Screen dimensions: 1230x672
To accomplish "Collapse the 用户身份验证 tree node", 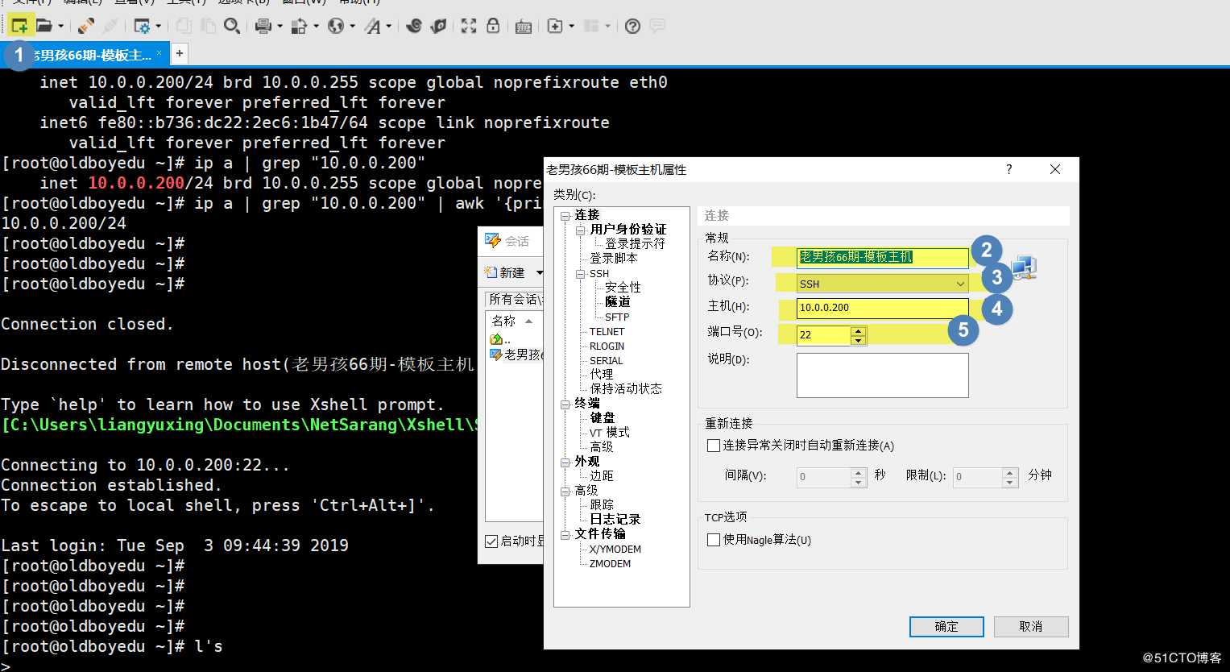I will (580, 230).
